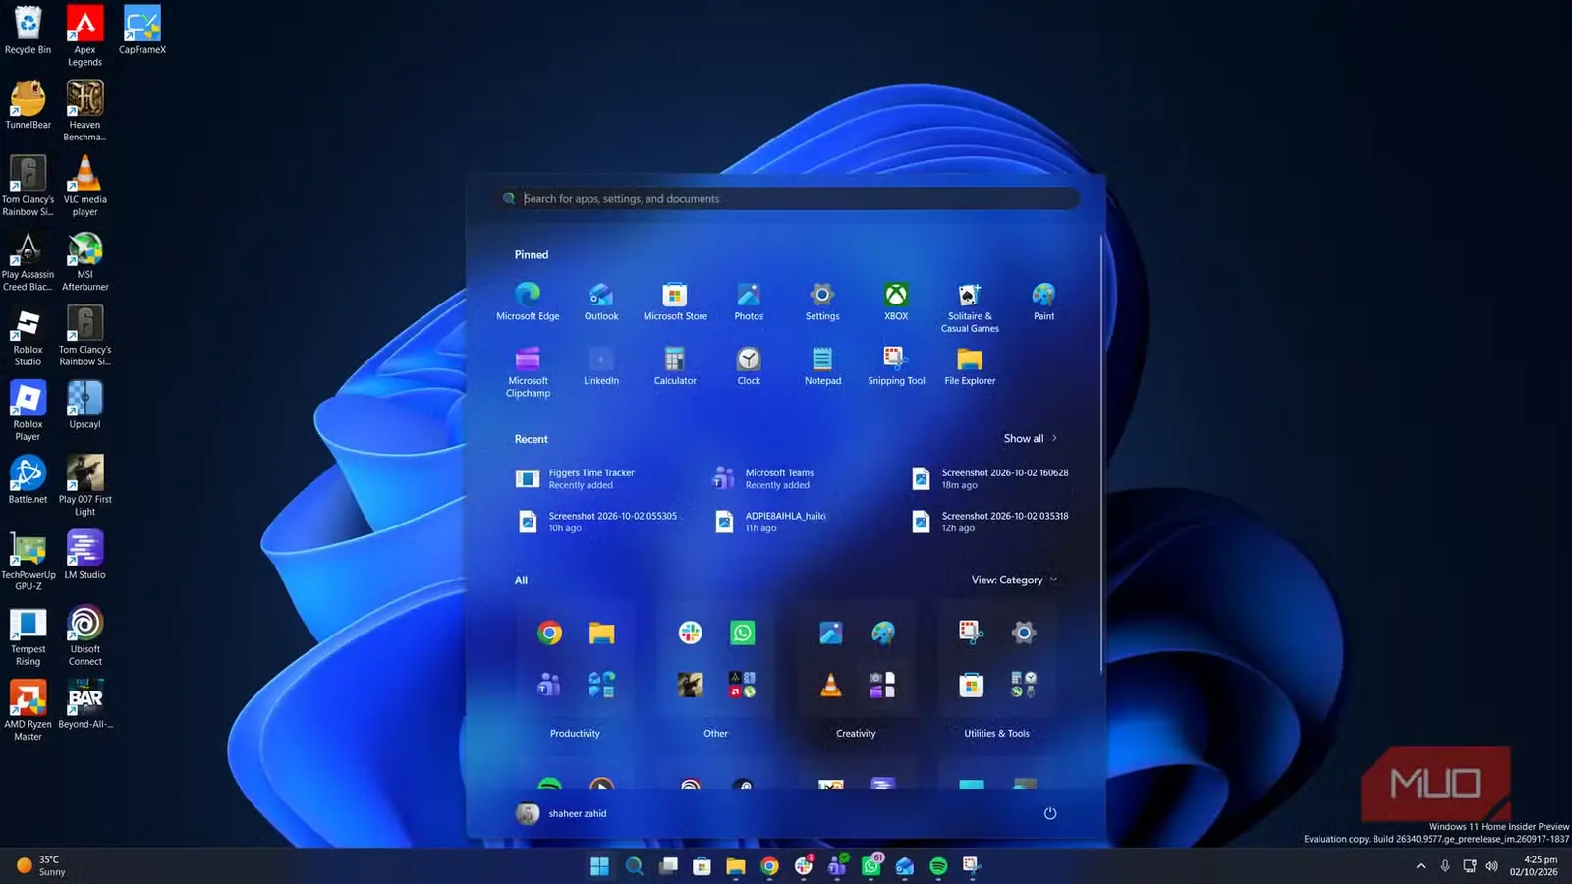Click the Start menu search field
The height and width of the screenshot is (884, 1572).
click(789, 198)
